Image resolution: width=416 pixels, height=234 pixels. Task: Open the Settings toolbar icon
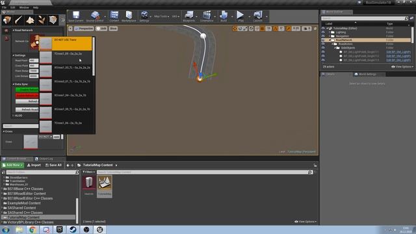(144, 16)
